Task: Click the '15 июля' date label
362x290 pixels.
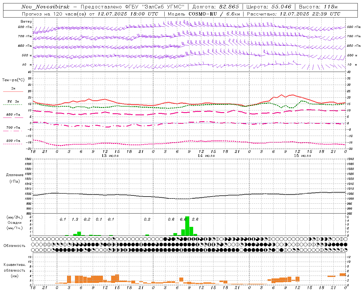Action: pyautogui.click(x=302, y=156)
